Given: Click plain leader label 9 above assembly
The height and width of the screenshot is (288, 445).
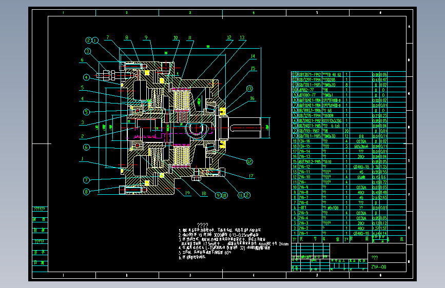Looking at the screenshot, I should click(x=146, y=37).
